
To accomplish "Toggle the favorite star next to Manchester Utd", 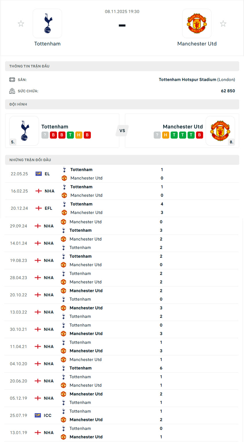I will [223, 24].
